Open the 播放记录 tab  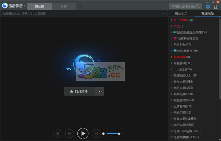tap(181, 14)
